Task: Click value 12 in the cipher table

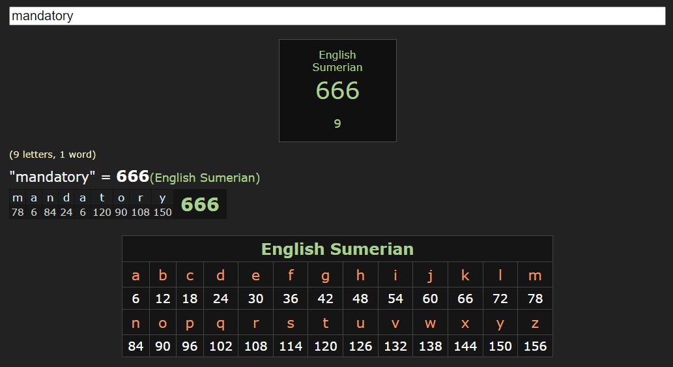Action: pos(163,299)
